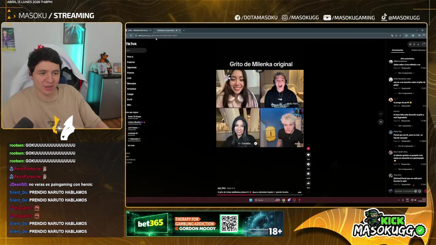Switch to the 'Podría interesarte' tab
This screenshot has width=436, height=245.
pos(419,50)
